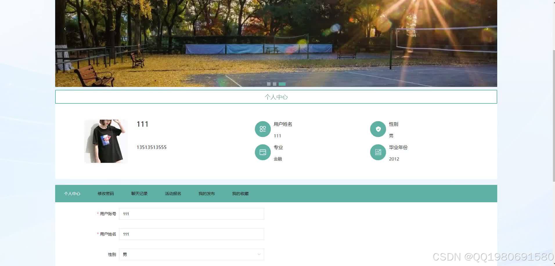Click the chart icon beside 毕业年份
Viewport: 555px width, 266px height.
click(x=378, y=152)
